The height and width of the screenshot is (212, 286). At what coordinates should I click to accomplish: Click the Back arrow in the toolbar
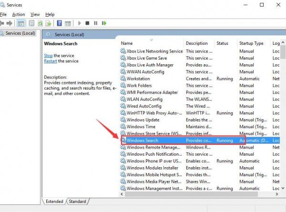click(x=1, y=23)
